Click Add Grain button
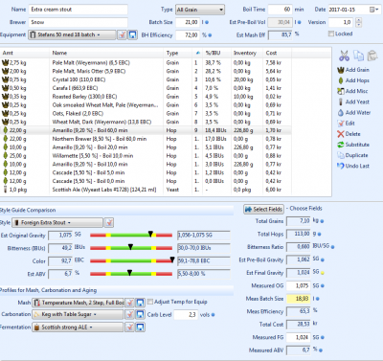Screen dimensions: 383x361 353,70
